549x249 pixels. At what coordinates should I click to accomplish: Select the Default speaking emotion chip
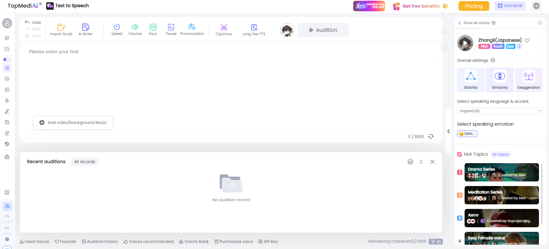pos(467,134)
